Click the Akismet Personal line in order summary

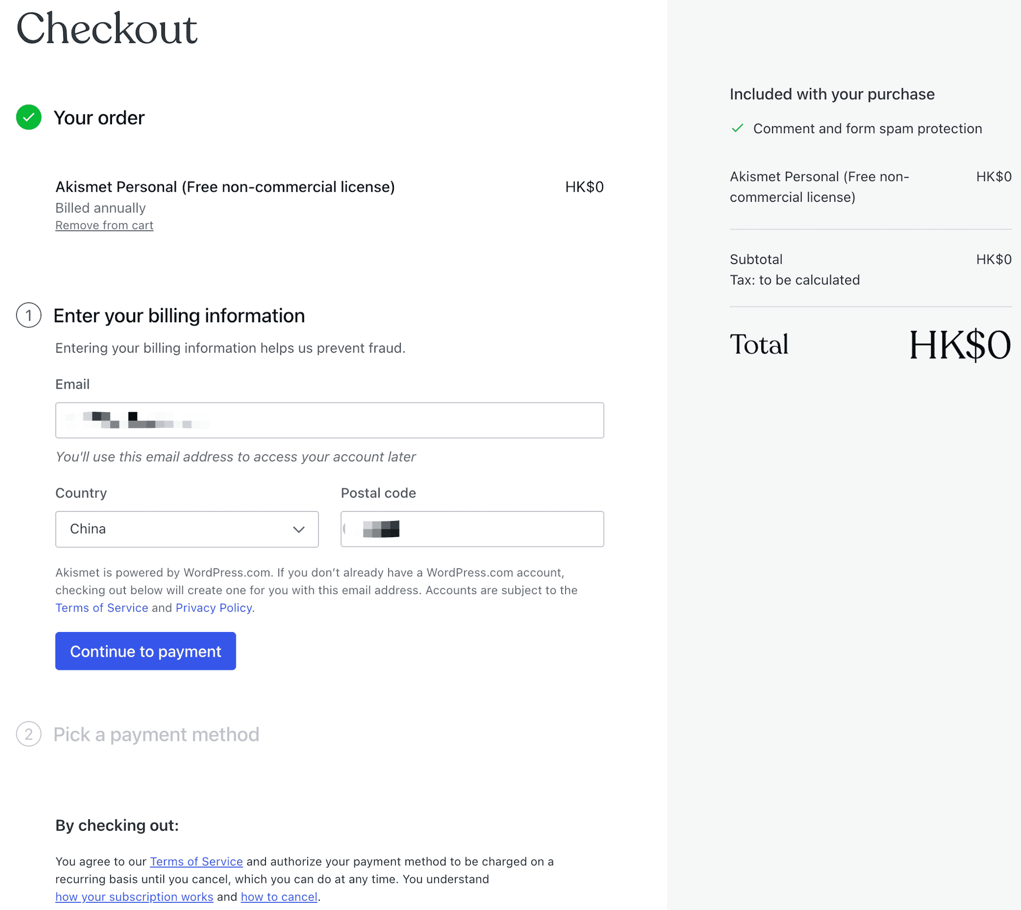[x=820, y=186]
